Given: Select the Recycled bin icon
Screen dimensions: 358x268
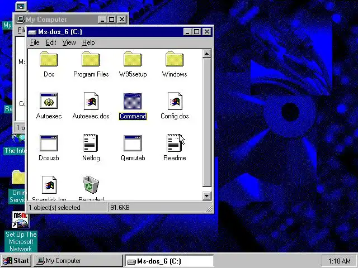Looking at the screenshot, I should [91, 185].
